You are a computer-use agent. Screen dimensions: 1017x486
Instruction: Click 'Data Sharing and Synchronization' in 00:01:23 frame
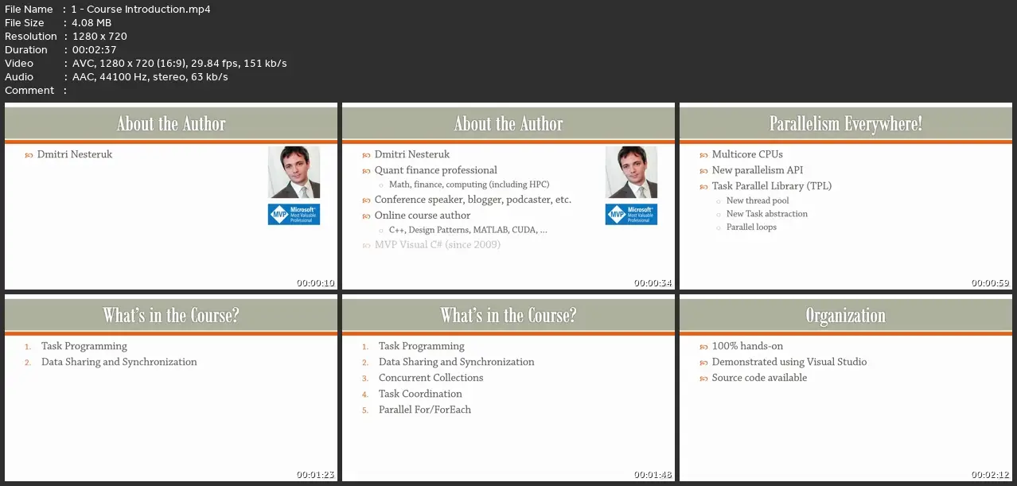pyautogui.click(x=119, y=362)
